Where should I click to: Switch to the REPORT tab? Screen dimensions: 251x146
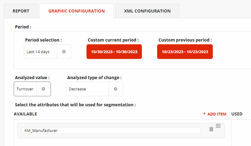(21, 11)
